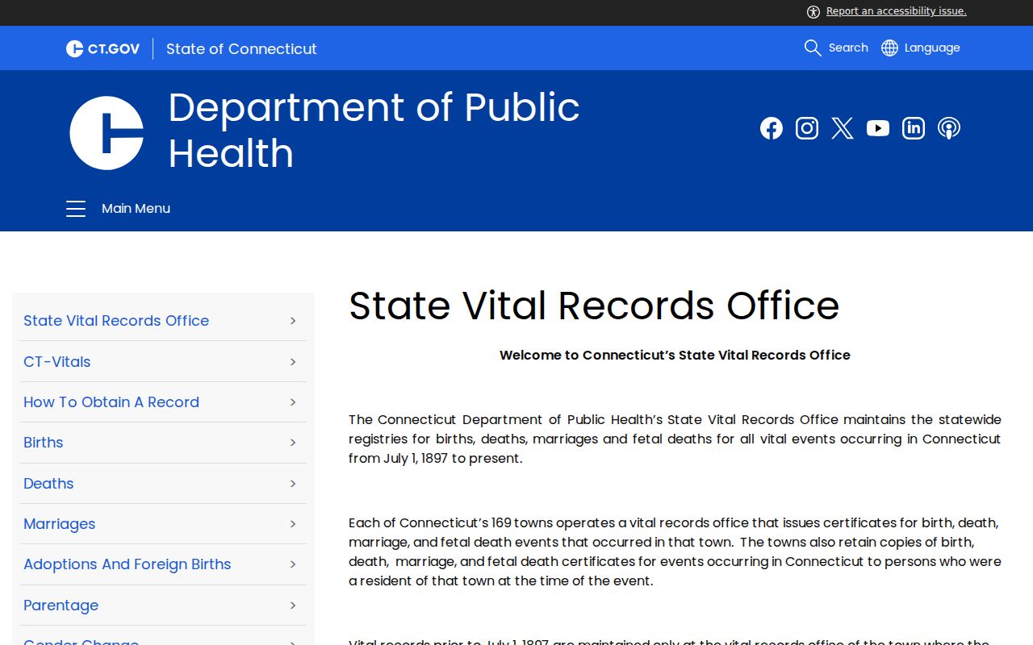Click the CT.GOV logo

(103, 48)
